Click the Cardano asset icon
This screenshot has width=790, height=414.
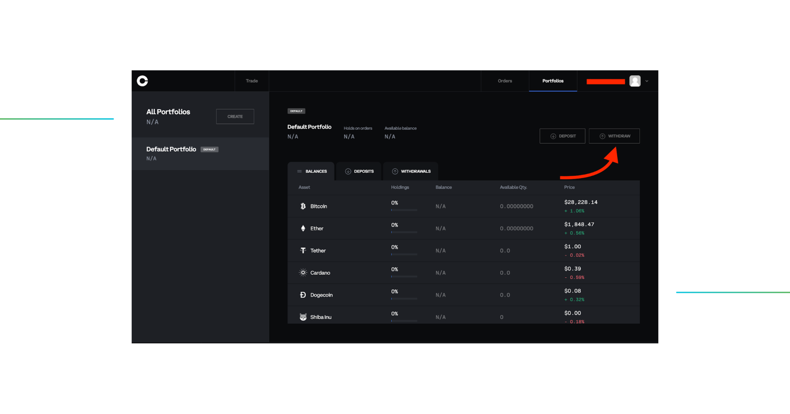303,272
